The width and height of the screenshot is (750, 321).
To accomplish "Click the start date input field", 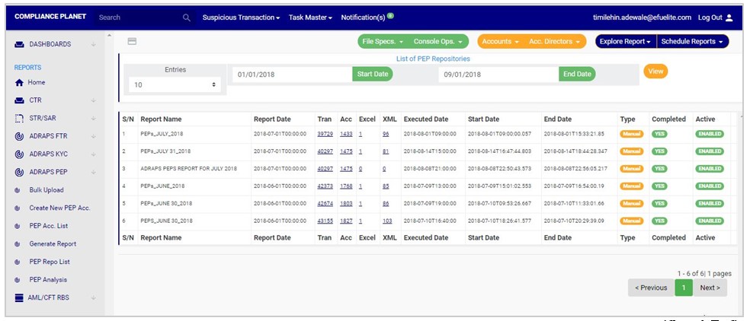I will coord(292,75).
